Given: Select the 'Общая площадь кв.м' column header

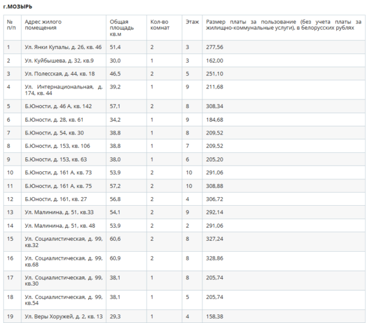Looking at the screenshot, I should point(119,28).
